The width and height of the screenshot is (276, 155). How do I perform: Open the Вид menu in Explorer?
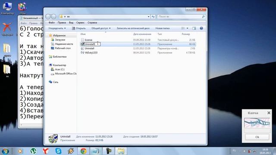click(x=71, y=22)
